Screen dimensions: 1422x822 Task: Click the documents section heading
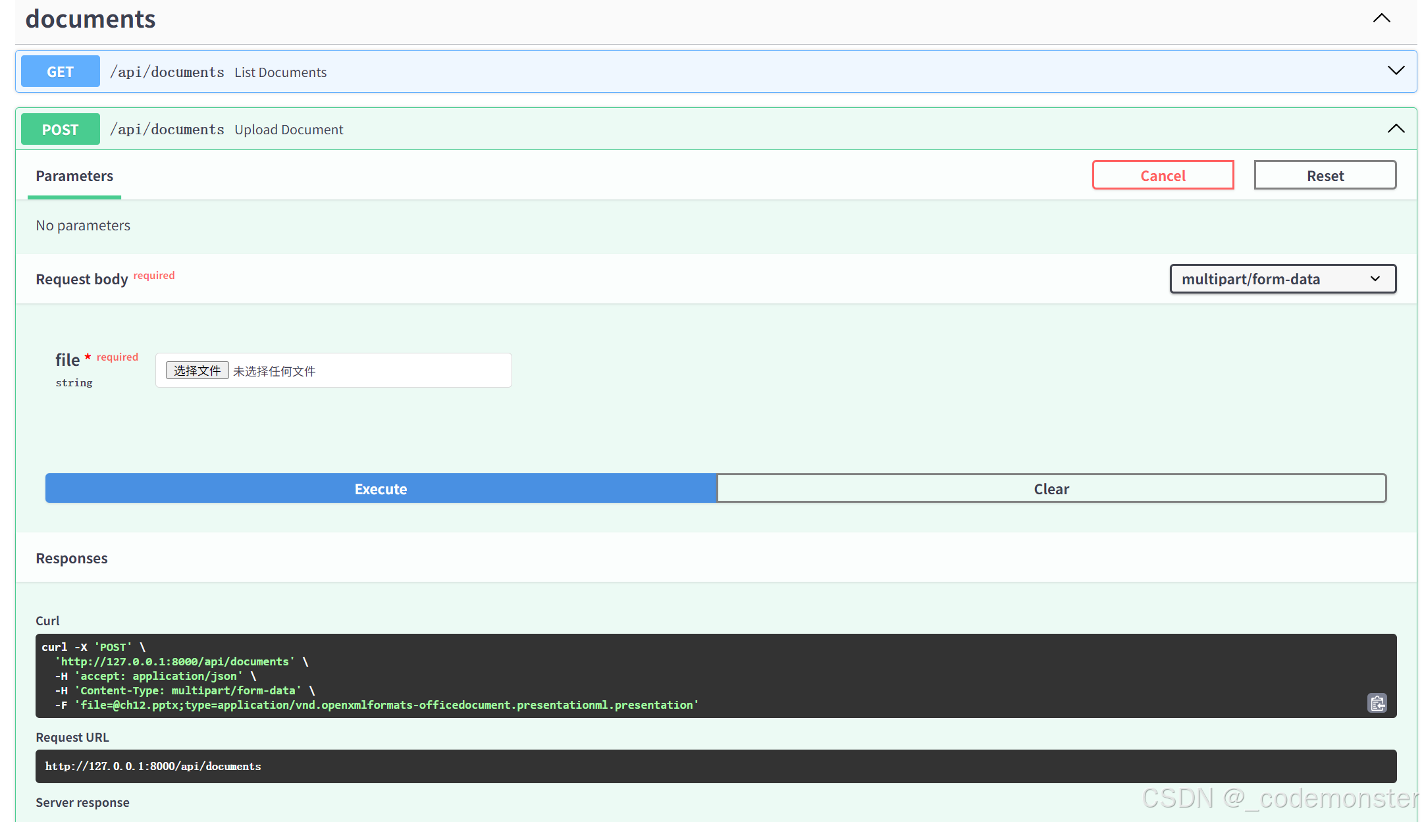[x=90, y=18]
